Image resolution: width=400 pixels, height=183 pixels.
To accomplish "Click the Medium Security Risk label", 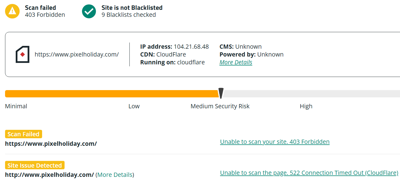I will point(220,106).
